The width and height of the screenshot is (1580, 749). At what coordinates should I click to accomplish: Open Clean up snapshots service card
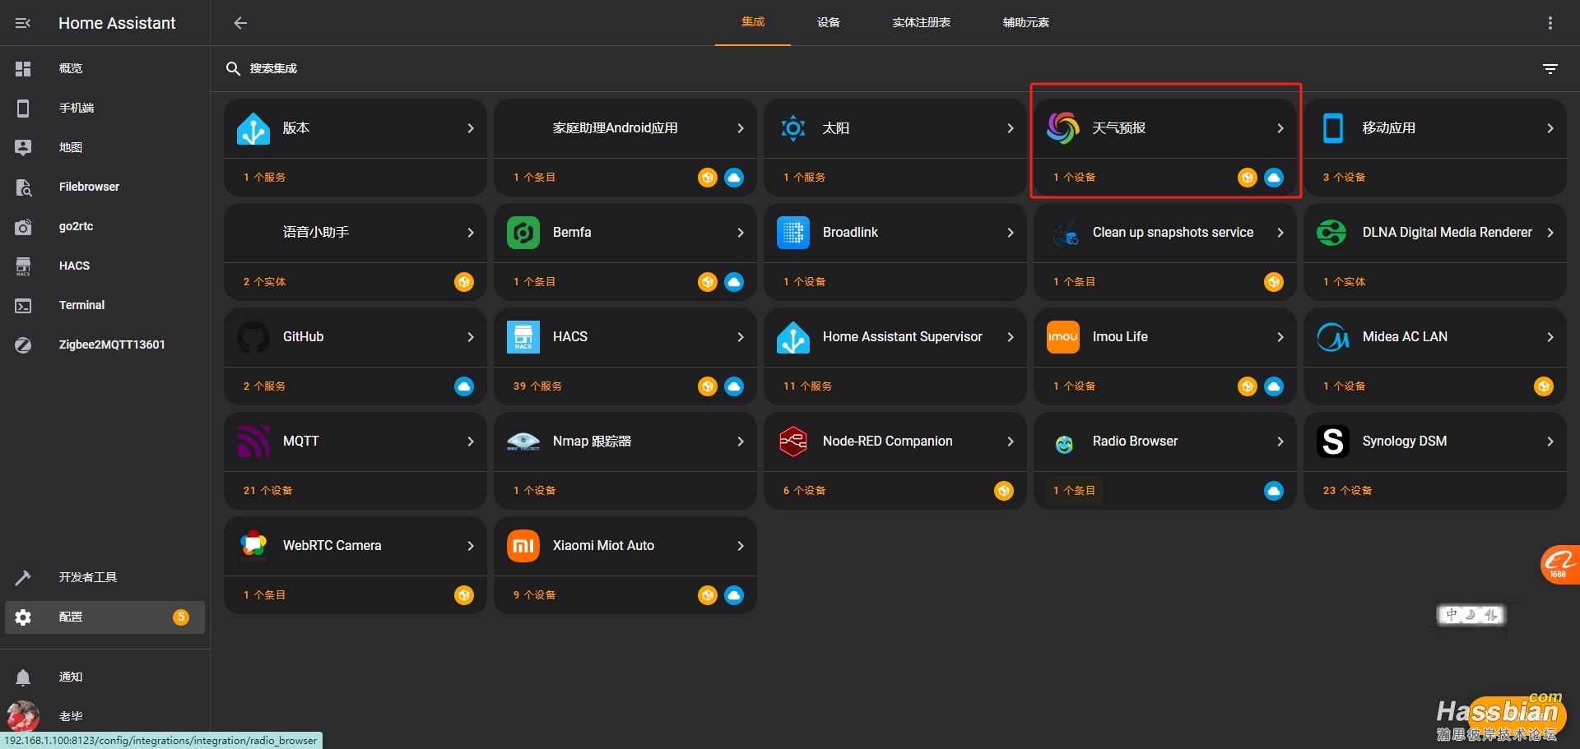point(1165,233)
